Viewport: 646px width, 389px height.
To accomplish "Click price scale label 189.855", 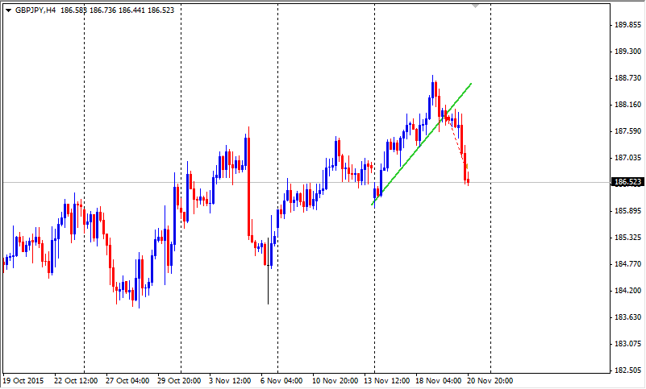I will (x=628, y=25).
